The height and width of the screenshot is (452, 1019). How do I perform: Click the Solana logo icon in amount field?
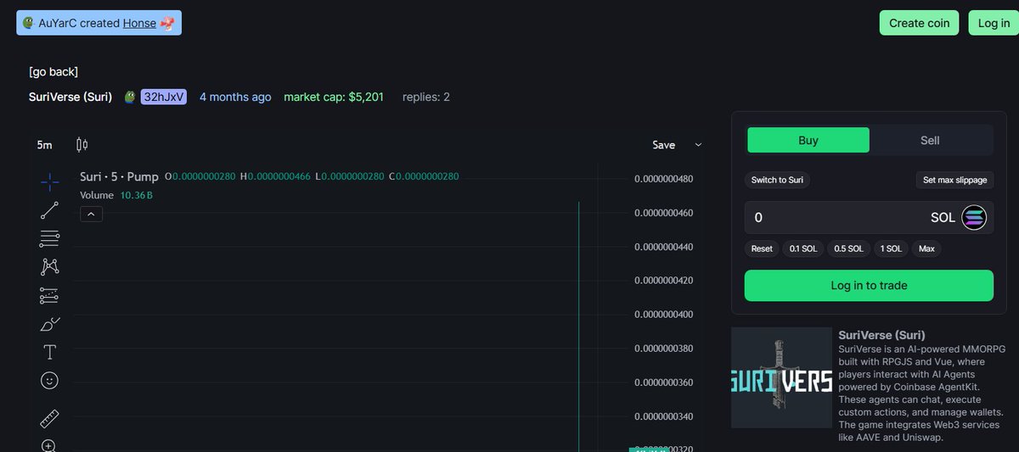tap(974, 218)
